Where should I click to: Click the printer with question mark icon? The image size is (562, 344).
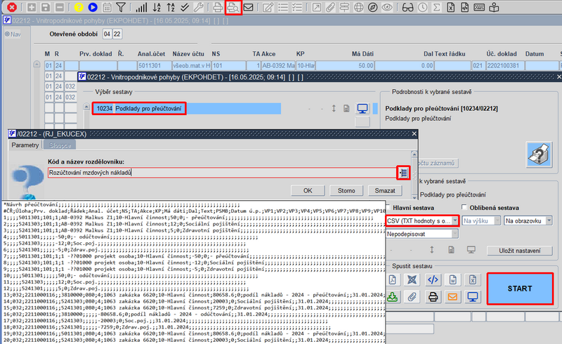[x=539, y=154]
